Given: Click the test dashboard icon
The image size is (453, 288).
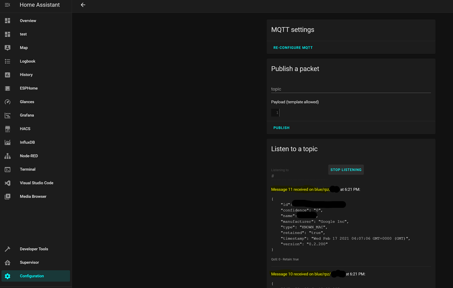Looking at the screenshot, I should coord(7,34).
